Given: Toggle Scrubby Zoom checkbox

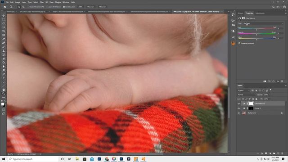Looking at the screenshot, I should [64, 7].
